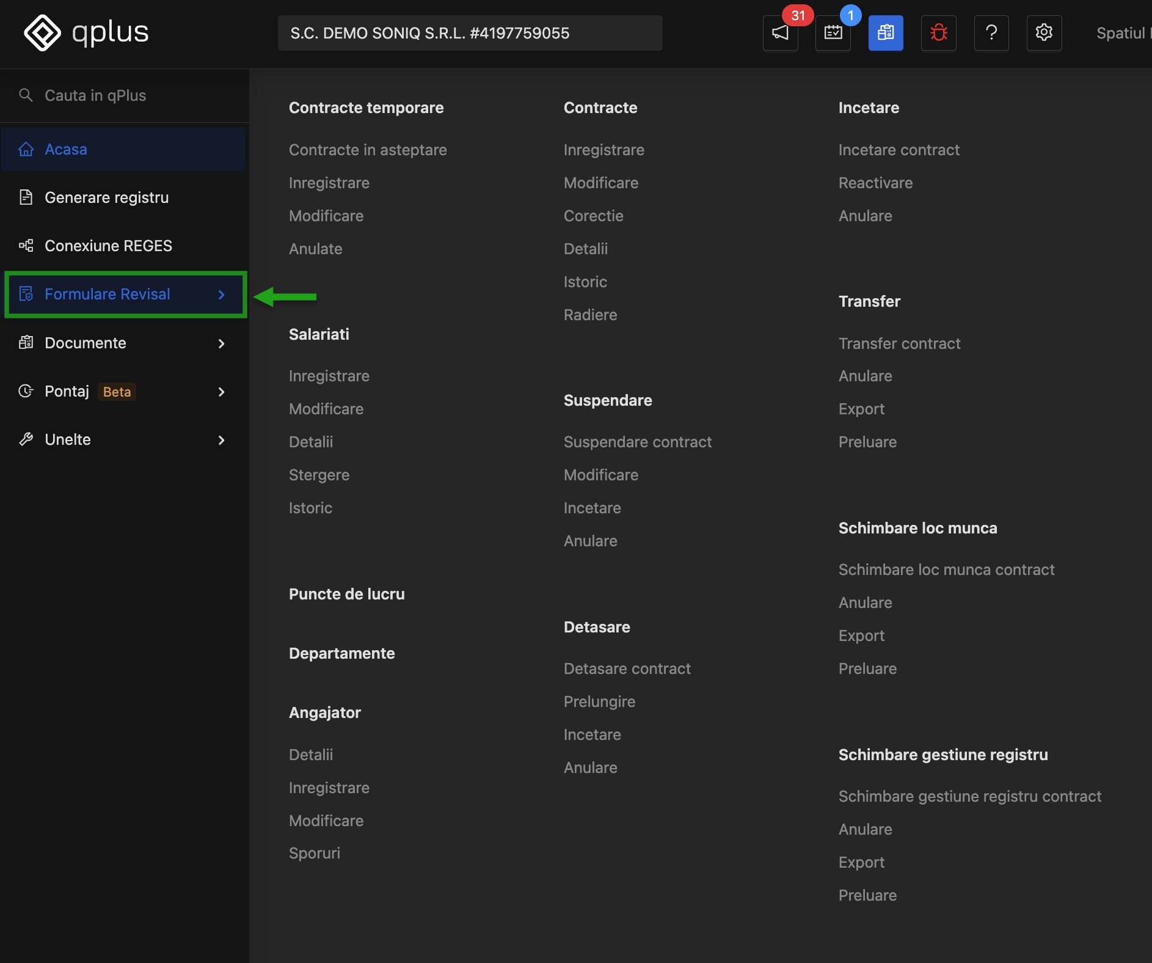The image size is (1152, 963).
Task: Open Conexiune REGES menu item
Action: tap(123, 246)
